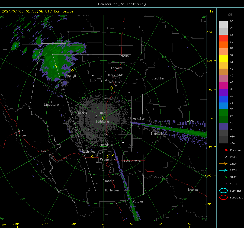Image resolution: width=244 pixels, height=228 pixels.
Task: Select the Brooks label
Action: tap(193, 190)
